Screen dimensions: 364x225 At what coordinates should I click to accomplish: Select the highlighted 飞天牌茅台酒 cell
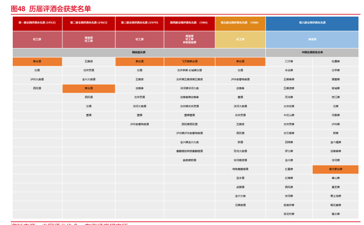click(x=189, y=62)
